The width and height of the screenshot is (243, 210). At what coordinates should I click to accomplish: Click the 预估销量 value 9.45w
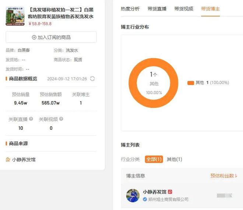21,103
